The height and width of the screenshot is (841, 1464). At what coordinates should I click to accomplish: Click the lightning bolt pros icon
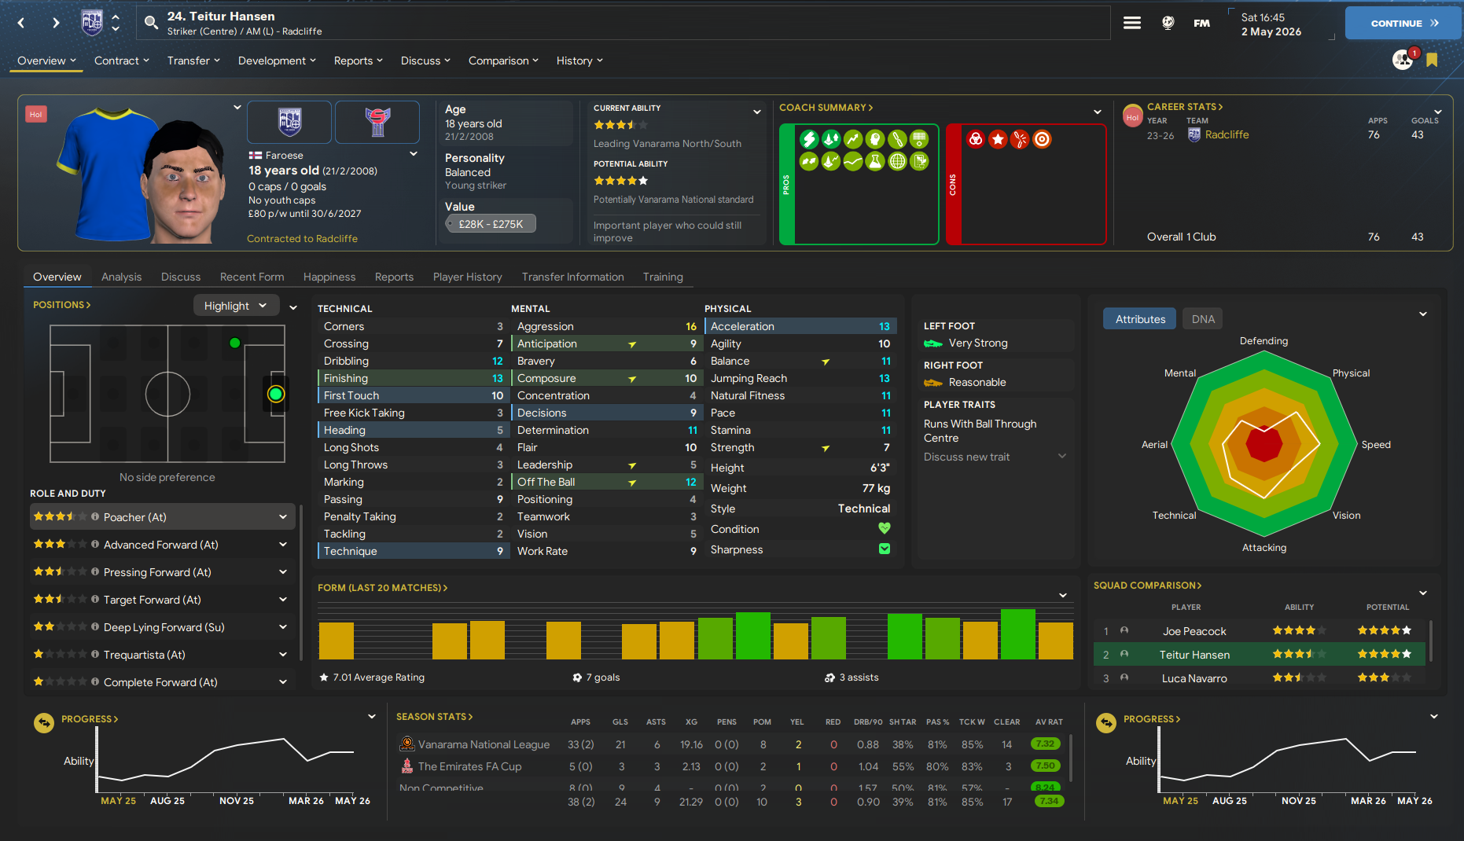click(809, 139)
